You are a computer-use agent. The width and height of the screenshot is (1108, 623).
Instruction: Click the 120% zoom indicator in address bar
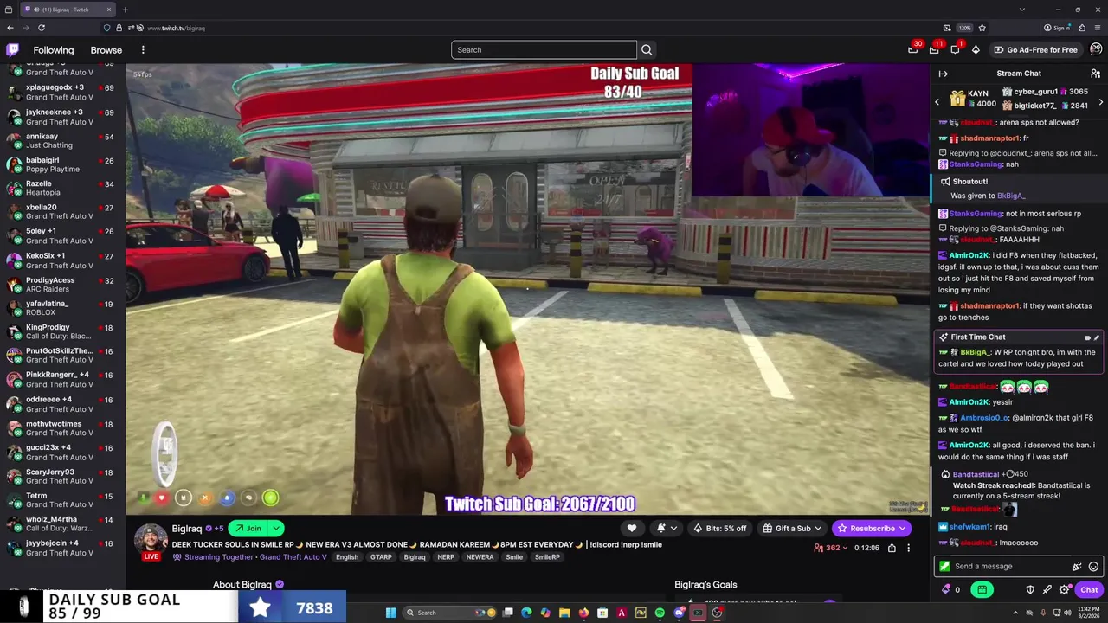click(x=964, y=28)
